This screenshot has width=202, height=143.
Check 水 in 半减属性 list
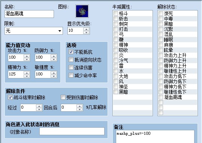[116, 71]
